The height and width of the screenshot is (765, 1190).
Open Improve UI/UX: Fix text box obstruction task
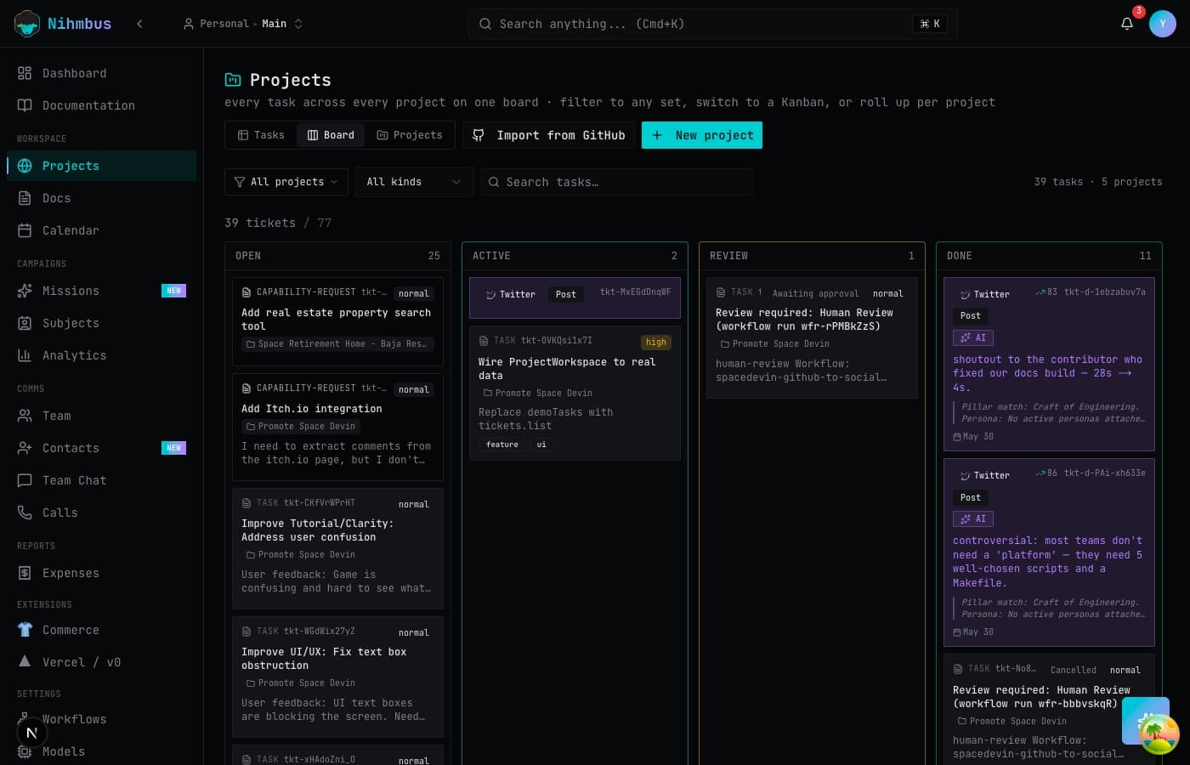pos(337,677)
